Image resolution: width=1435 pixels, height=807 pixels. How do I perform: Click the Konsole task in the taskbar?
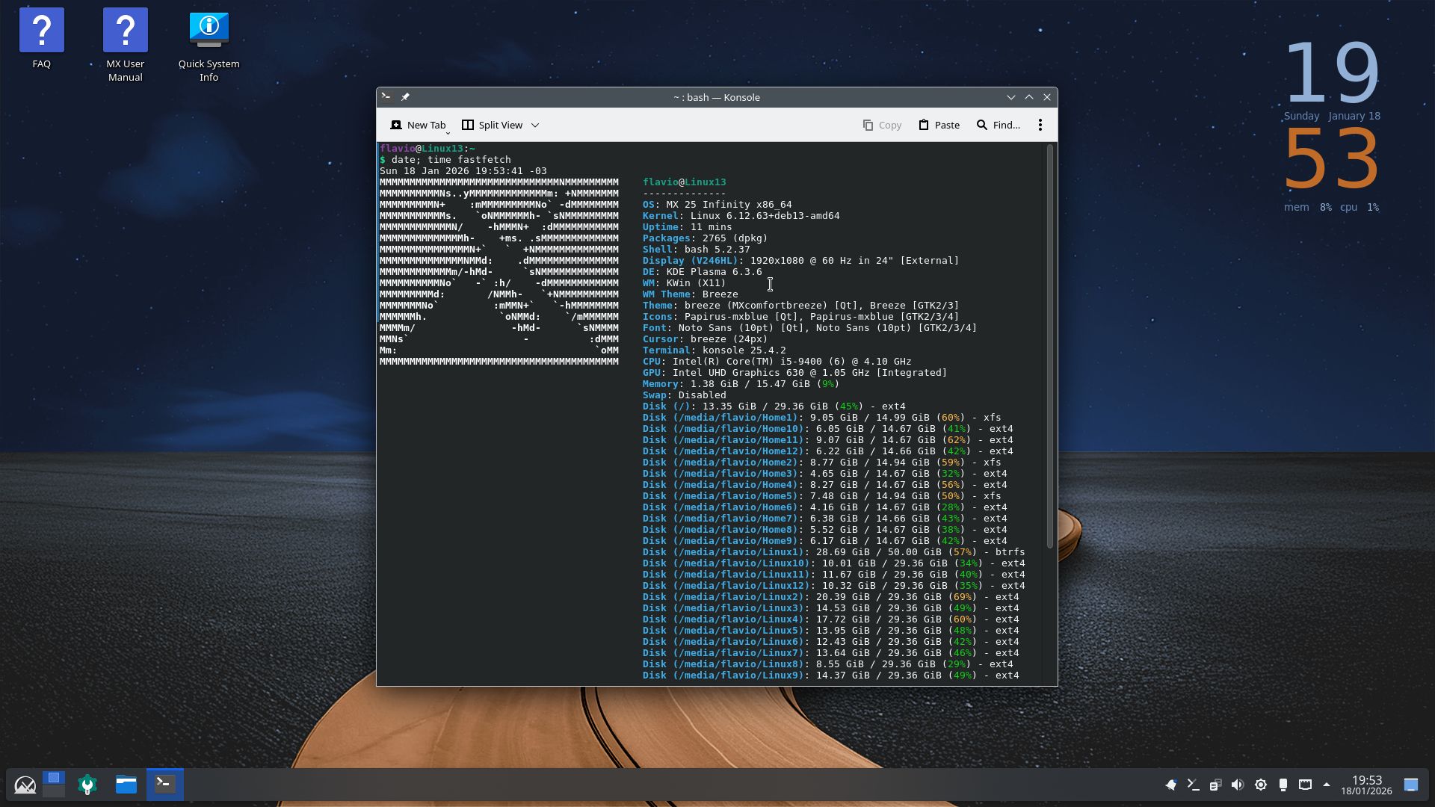(164, 785)
